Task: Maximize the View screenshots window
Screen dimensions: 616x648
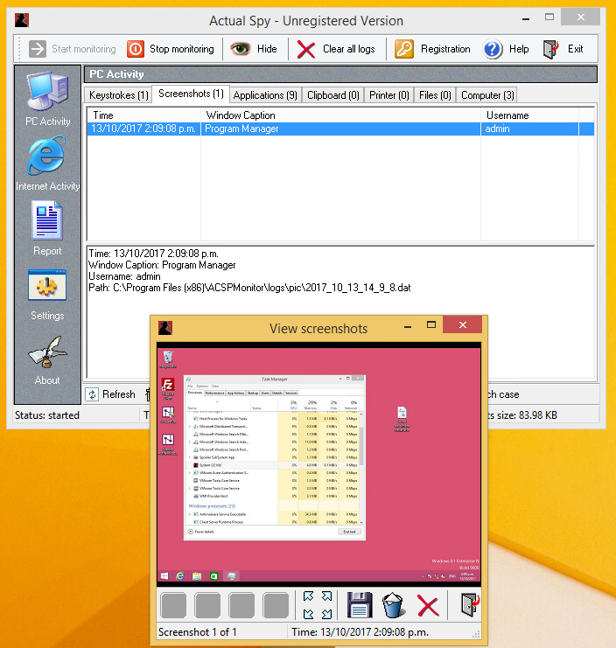Action: point(431,324)
